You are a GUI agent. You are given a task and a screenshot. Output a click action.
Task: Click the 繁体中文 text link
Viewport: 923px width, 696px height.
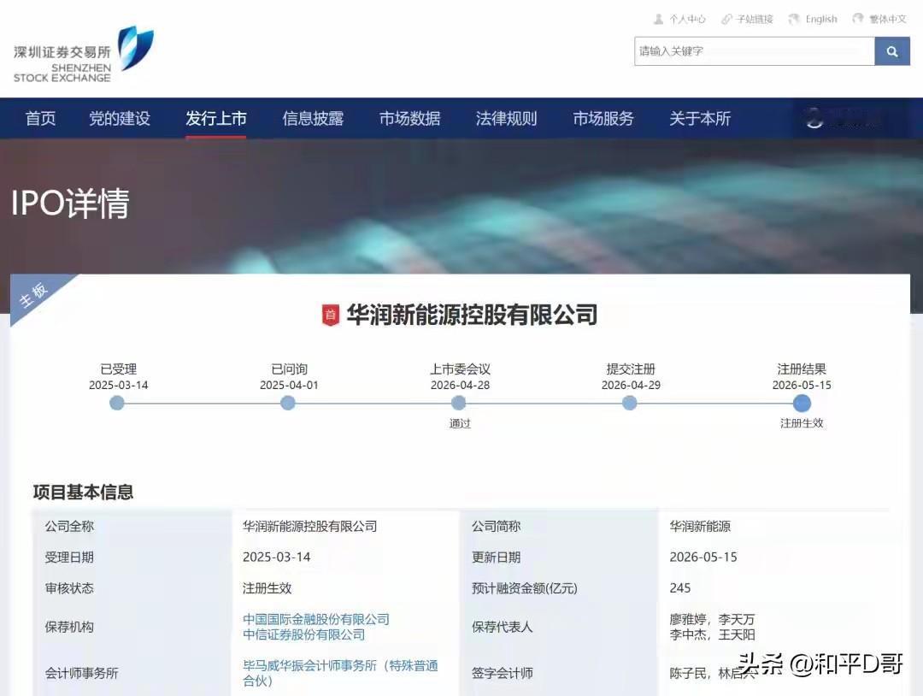point(888,19)
